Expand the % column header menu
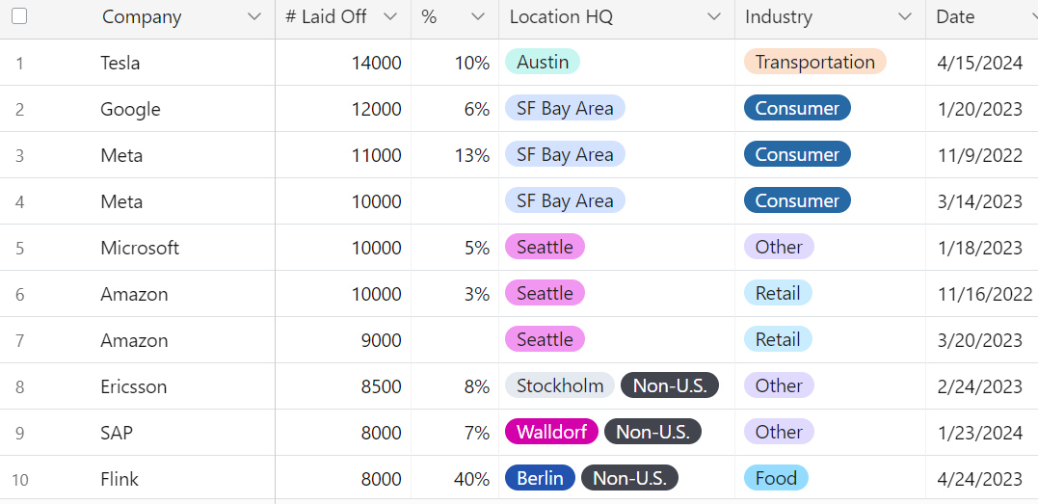The image size is (1038, 504). [x=478, y=17]
